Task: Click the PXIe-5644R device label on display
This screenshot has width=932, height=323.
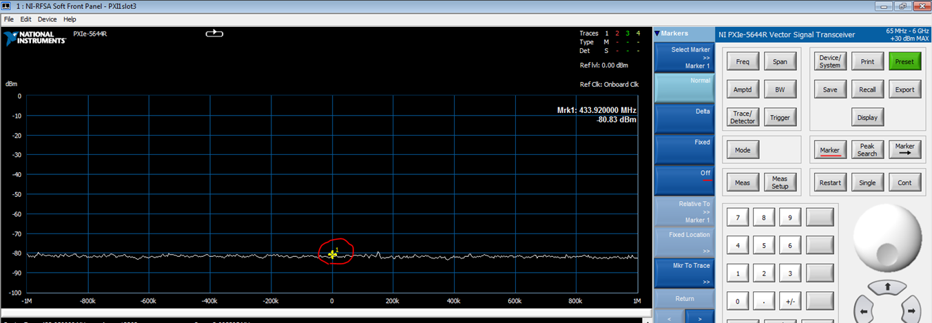Action: pos(90,33)
